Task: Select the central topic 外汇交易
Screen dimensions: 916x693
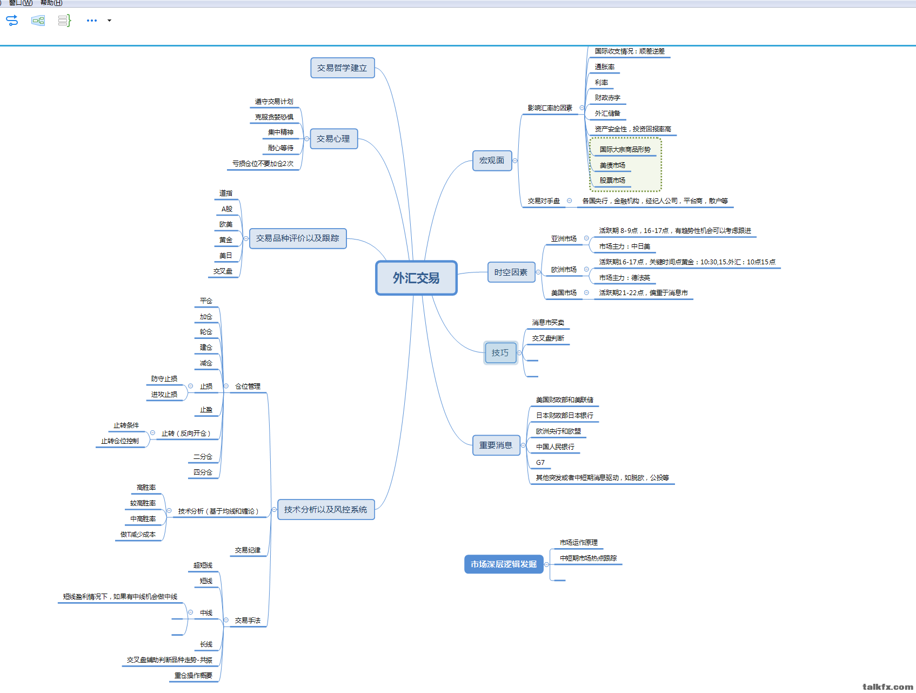Action: click(416, 278)
